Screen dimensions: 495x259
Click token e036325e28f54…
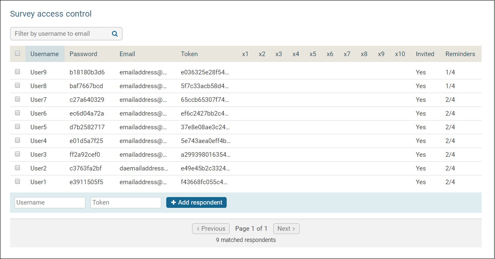pos(205,72)
